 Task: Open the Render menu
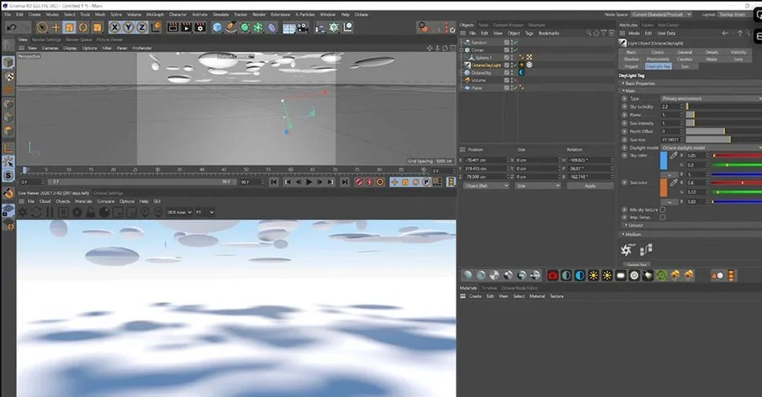pyautogui.click(x=259, y=14)
